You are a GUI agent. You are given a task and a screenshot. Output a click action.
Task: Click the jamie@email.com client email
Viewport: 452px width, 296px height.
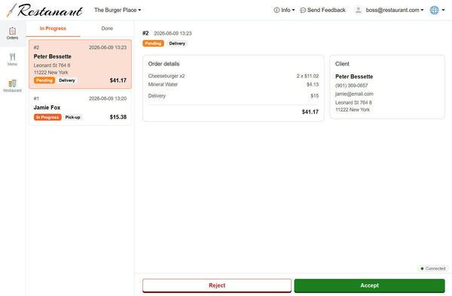[x=354, y=94]
